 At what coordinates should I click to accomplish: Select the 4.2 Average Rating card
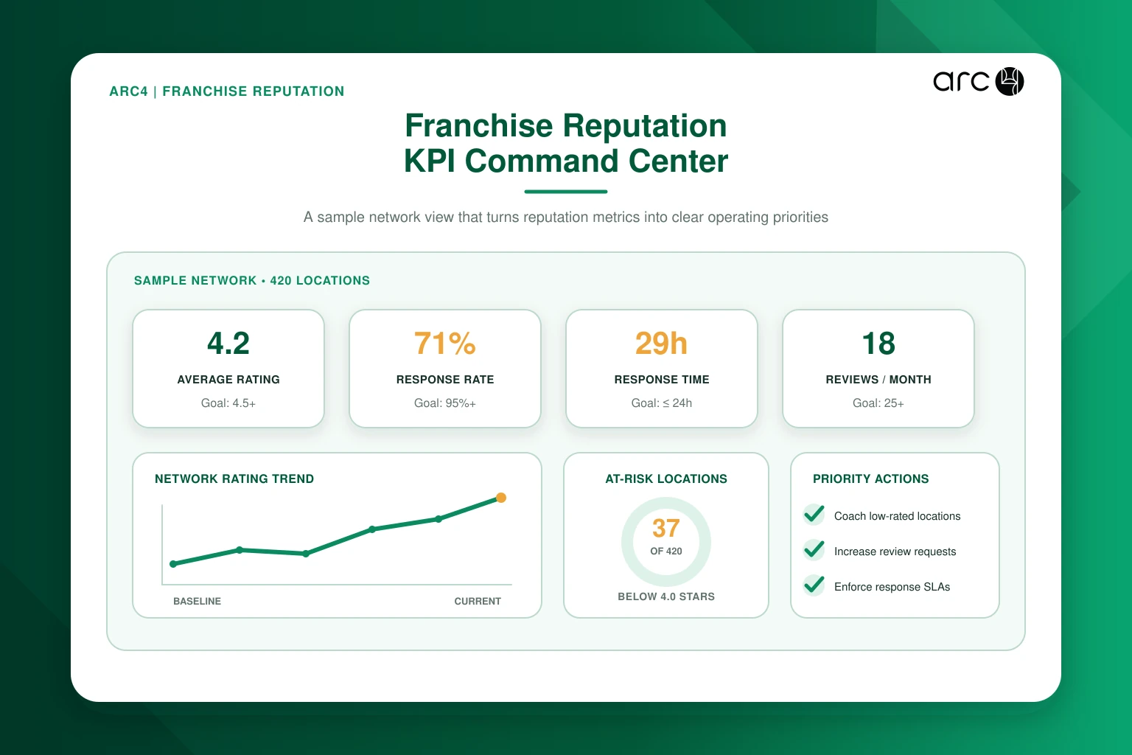(x=228, y=369)
